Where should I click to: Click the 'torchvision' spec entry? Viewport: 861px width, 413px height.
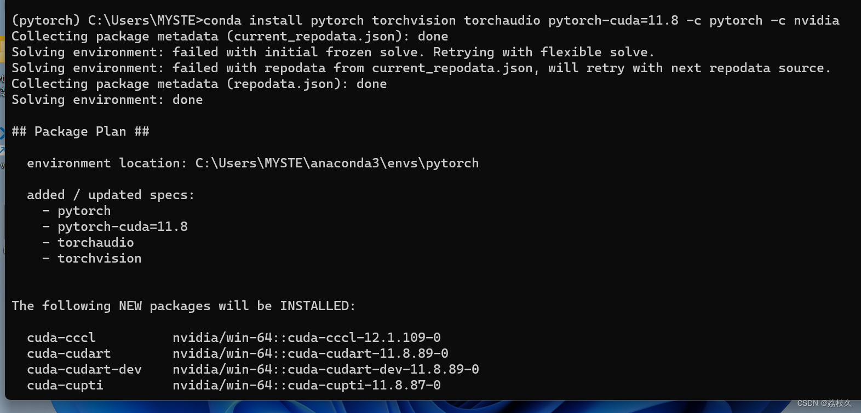coord(99,259)
